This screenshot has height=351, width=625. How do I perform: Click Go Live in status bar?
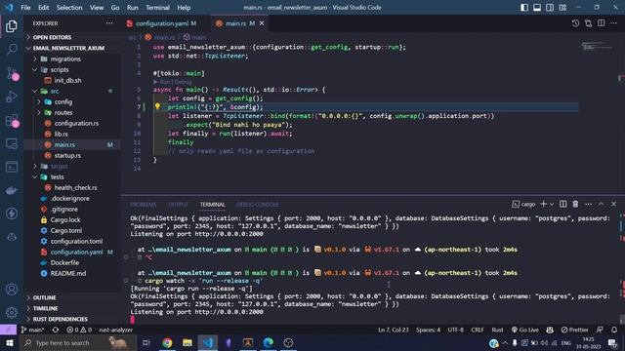[x=525, y=330]
